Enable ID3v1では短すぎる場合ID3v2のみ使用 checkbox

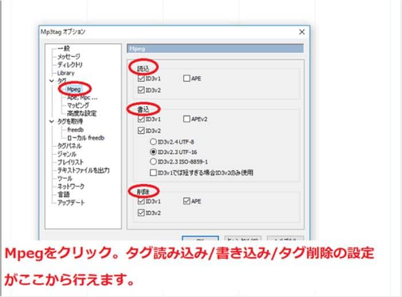[x=153, y=173]
